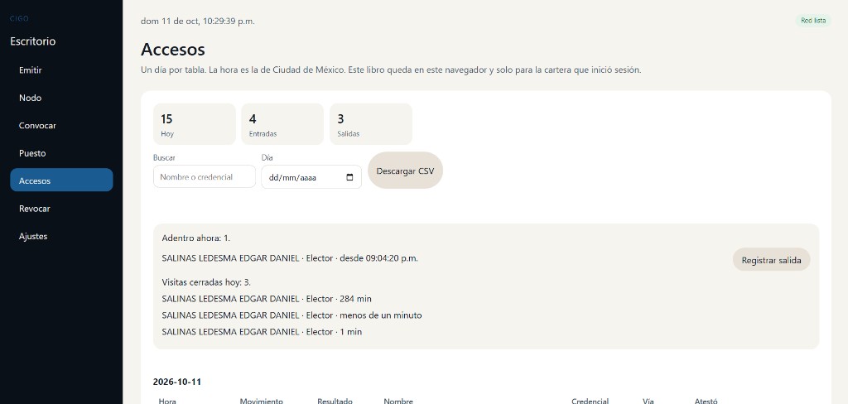Image resolution: width=848 pixels, height=404 pixels.
Task: Click the Red lista status badge
Action: (813, 21)
